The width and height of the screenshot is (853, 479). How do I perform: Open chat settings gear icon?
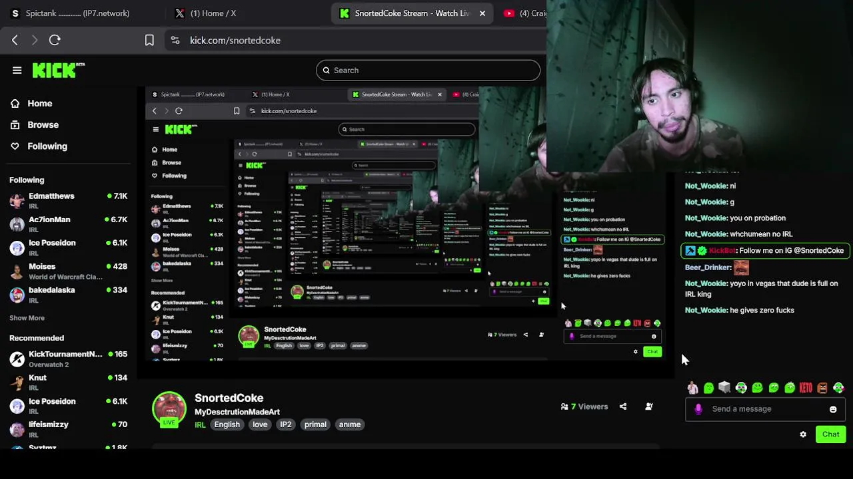(x=803, y=434)
